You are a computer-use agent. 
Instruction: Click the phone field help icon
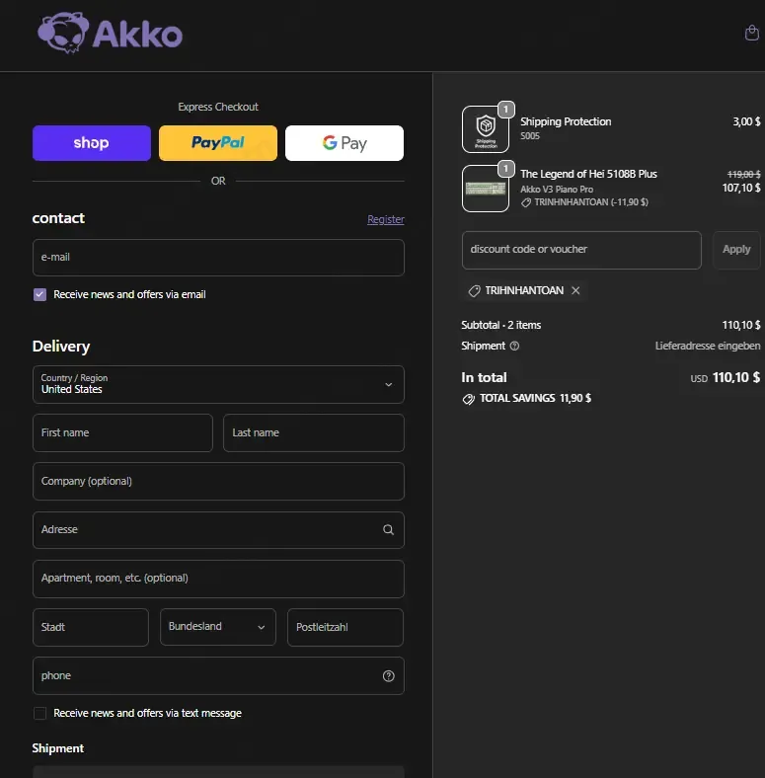coord(389,675)
